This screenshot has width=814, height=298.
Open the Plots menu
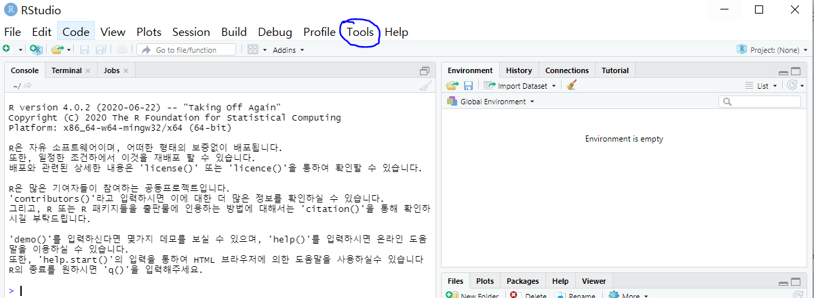[x=149, y=32]
